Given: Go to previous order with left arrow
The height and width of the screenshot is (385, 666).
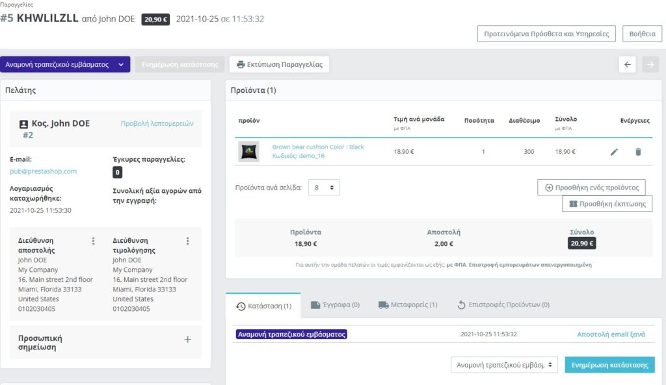Looking at the screenshot, I should coord(627,64).
